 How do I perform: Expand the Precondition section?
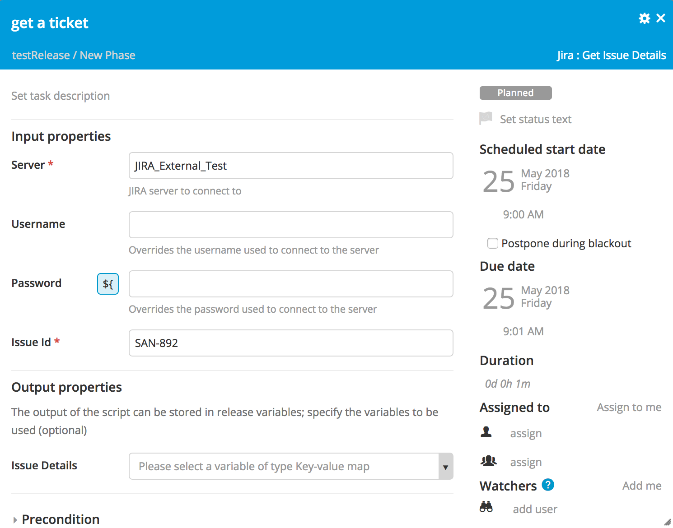click(x=55, y=519)
